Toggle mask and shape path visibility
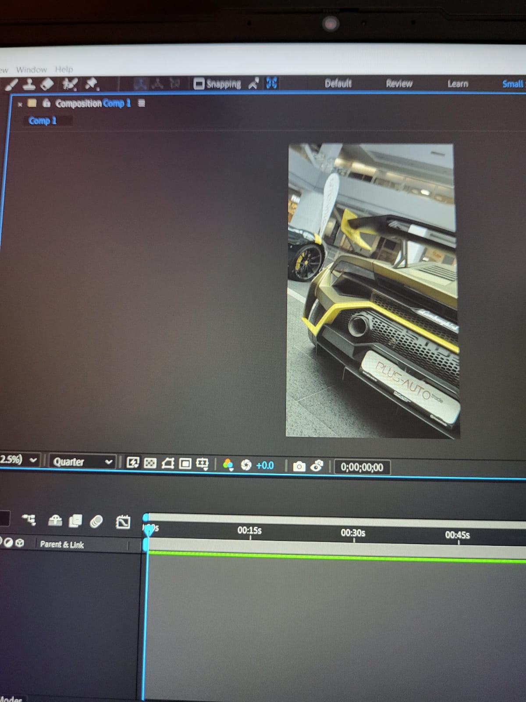 pos(168,463)
